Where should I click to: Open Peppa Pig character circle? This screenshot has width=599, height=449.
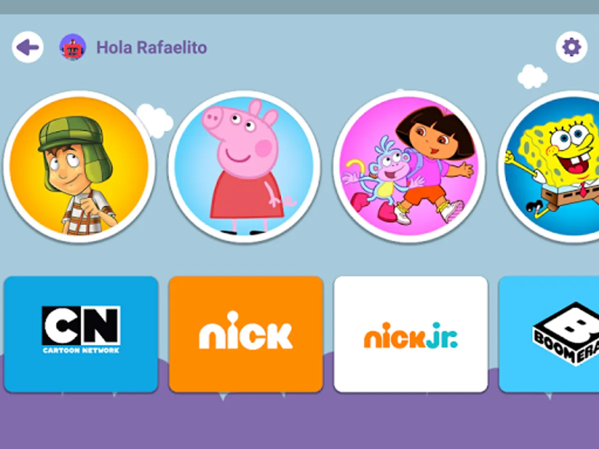click(244, 166)
